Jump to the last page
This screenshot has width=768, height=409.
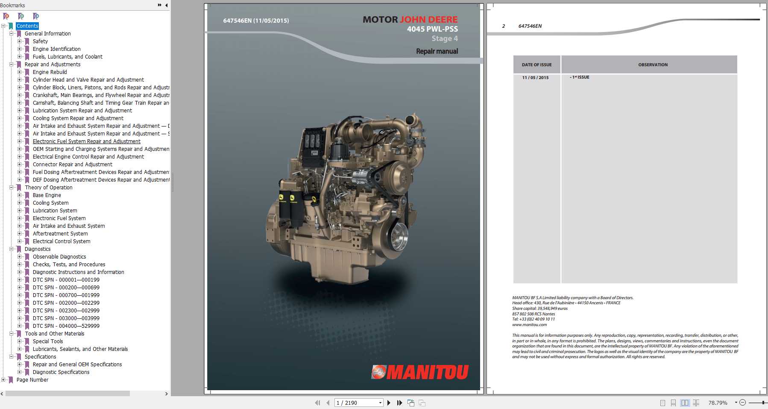tap(399, 403)
